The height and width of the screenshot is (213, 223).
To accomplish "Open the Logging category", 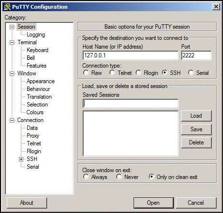I will (x=36, y=35).
